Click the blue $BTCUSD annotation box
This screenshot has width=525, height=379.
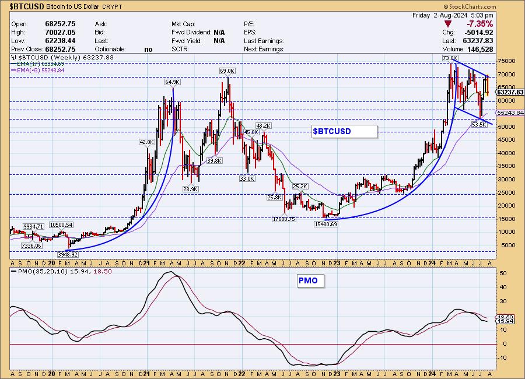pos(344,131)
